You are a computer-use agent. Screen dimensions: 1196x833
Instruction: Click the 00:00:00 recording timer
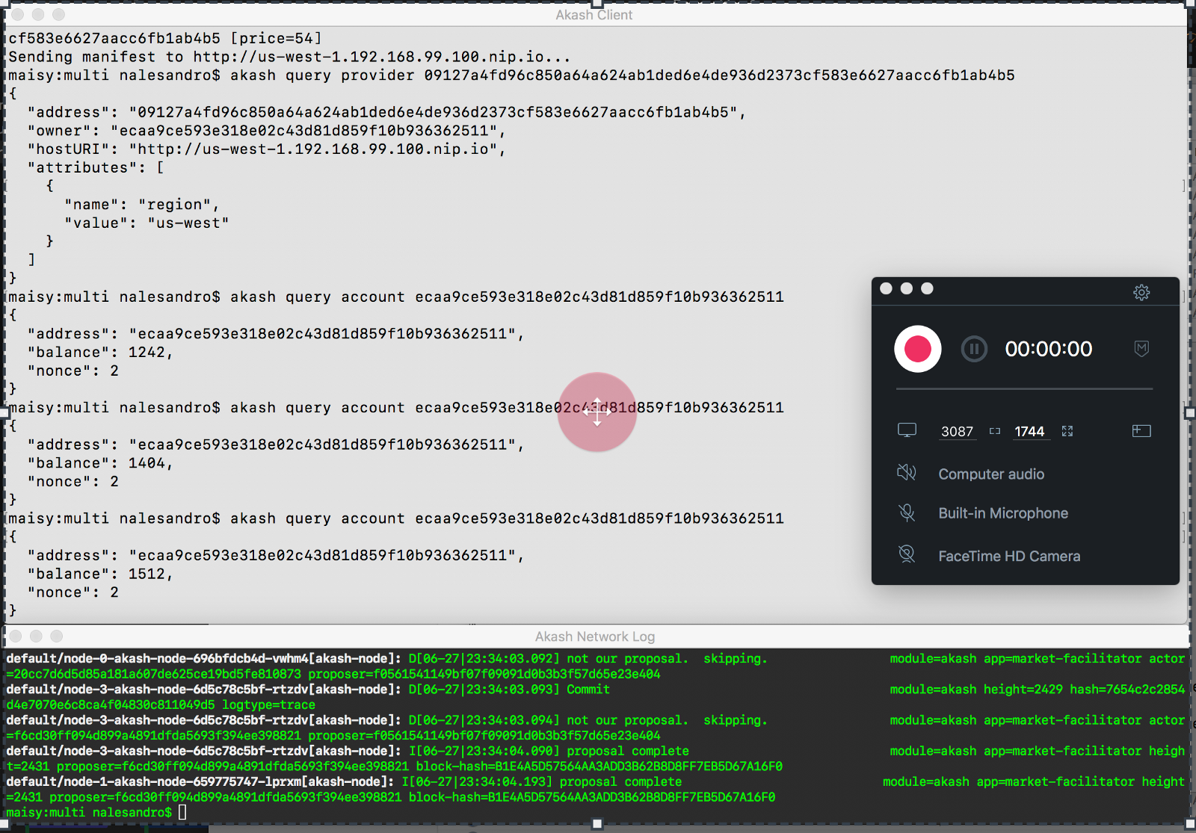pos(1049,349)
